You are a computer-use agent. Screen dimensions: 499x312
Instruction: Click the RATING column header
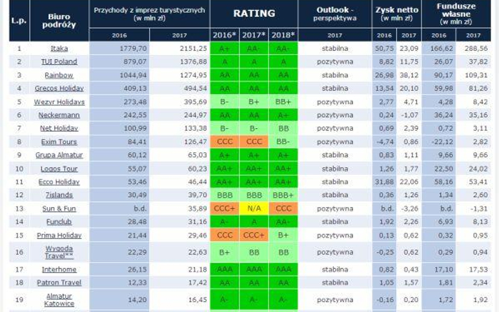[254, 13]
